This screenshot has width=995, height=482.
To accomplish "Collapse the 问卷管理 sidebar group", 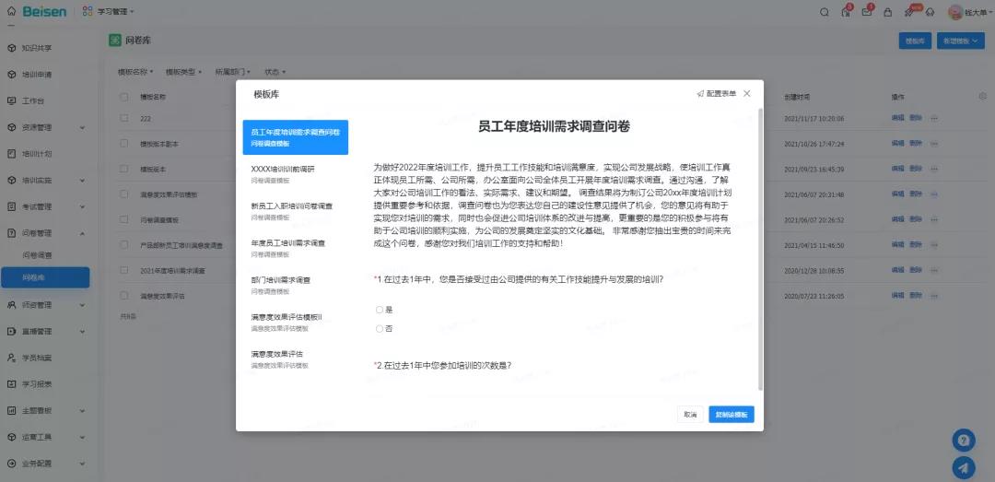I will pyautogui.click(x=82, y=233).
